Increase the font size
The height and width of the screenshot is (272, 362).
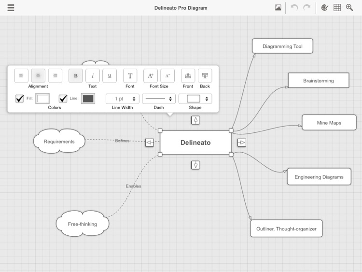[151, 75]
